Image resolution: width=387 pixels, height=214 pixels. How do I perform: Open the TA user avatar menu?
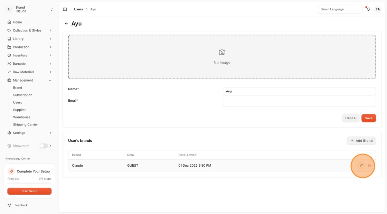click(x=378, y=9)
